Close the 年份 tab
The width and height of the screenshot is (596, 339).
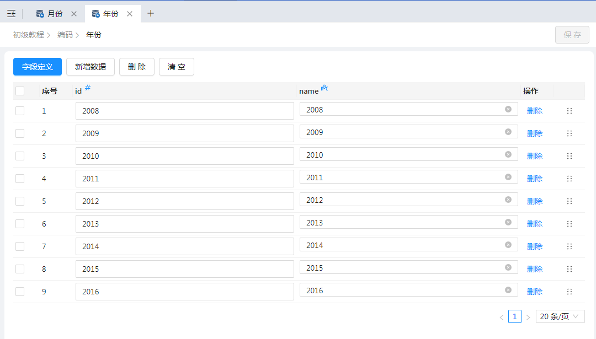[x=130, y=14]
